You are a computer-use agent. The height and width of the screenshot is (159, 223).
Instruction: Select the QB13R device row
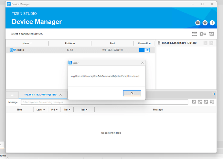point(80,50)
